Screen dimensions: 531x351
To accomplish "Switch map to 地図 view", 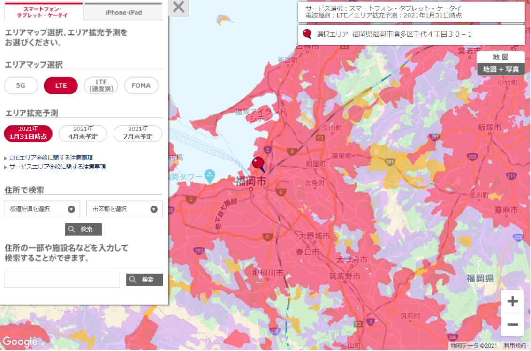I will tap(501, 57).
